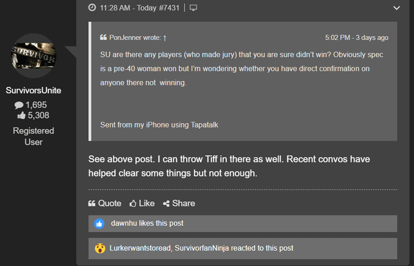Click the clock icon beside 11:28 AM

pyautogui.click(x=93, y=8)
